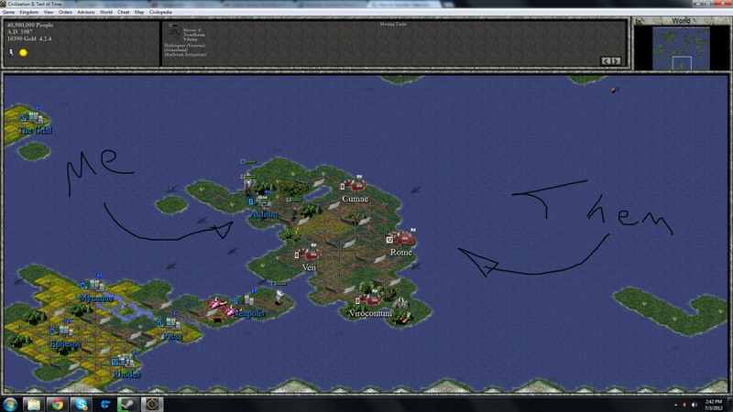
Task: Select the city of Neapolis
Action: click(246, 300)
